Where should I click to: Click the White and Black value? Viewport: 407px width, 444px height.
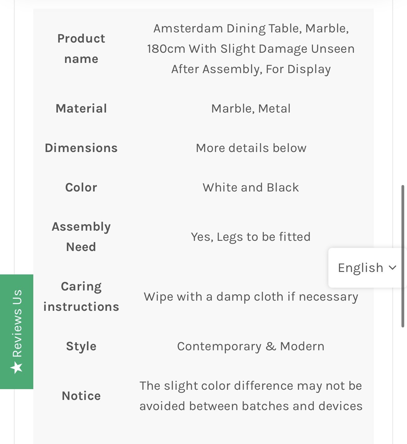(251, 187)
